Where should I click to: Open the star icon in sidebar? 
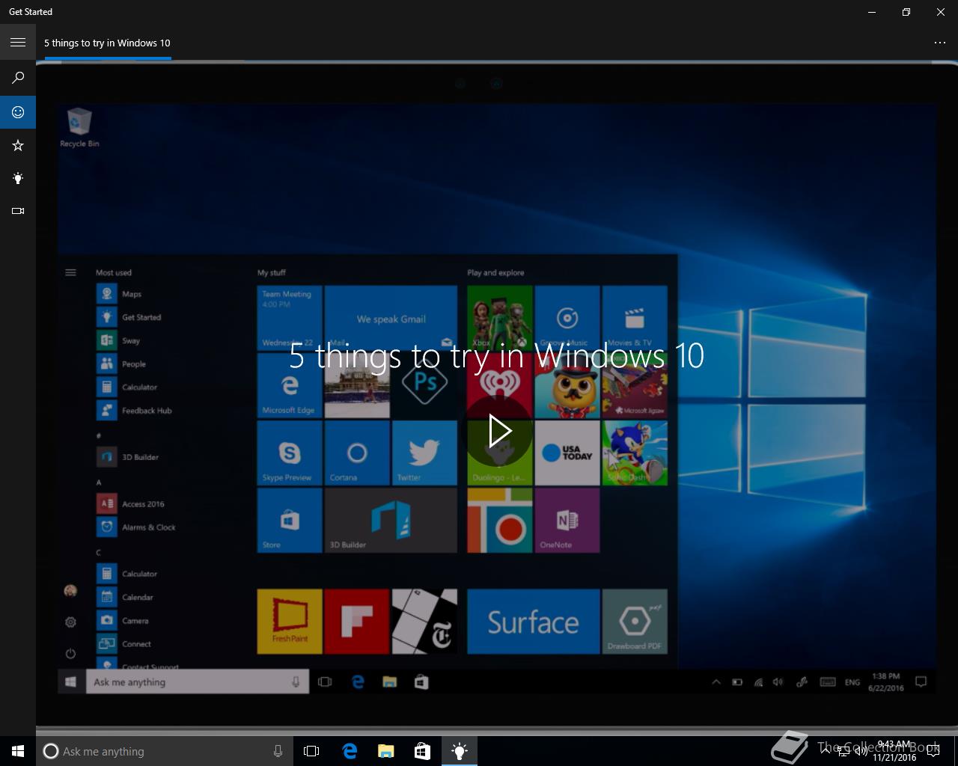(x=18, y=145)
